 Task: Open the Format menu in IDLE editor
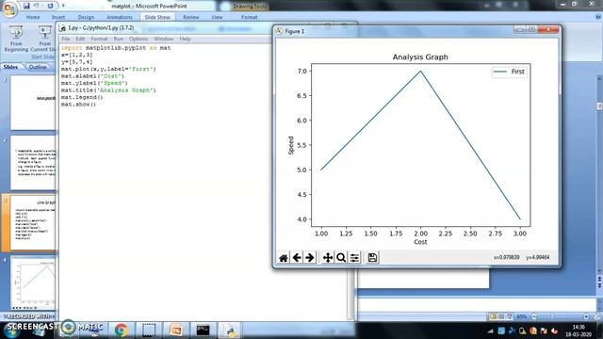pyautogui.click(x=99, y=39)
